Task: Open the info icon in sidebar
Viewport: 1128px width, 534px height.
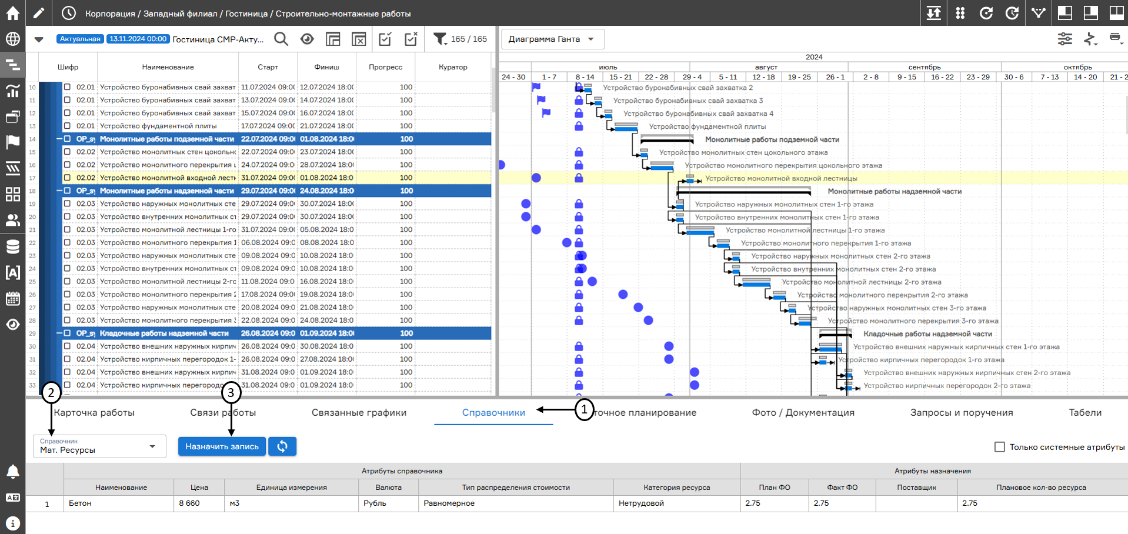Action: pos(12,523)
